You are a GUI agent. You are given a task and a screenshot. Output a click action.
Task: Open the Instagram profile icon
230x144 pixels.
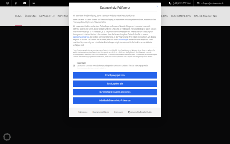(8, 3)
